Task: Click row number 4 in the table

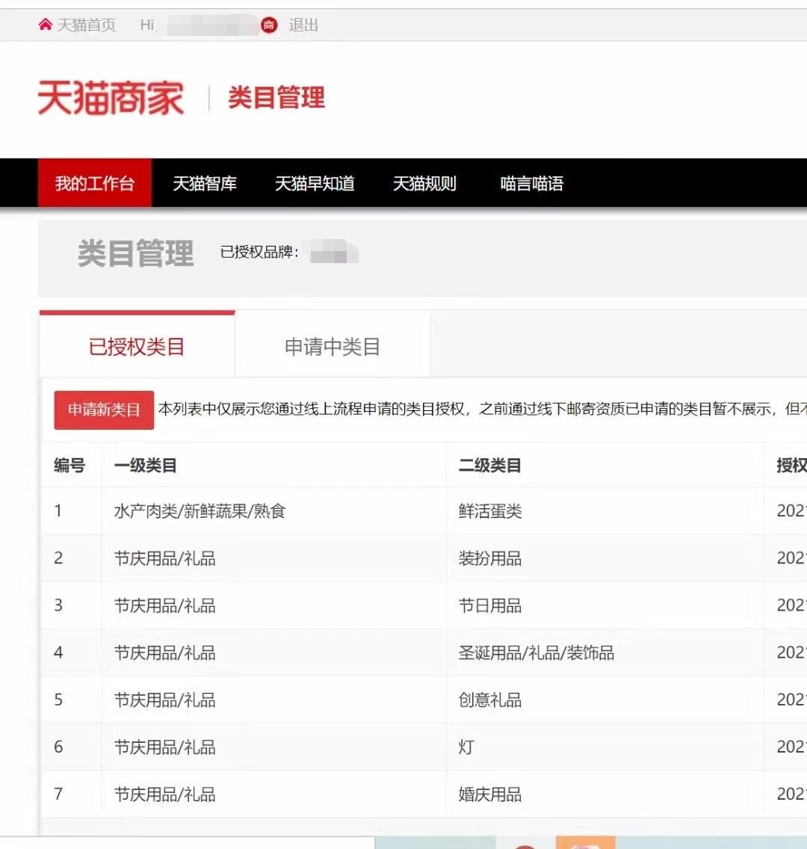Action: (58, 652)
